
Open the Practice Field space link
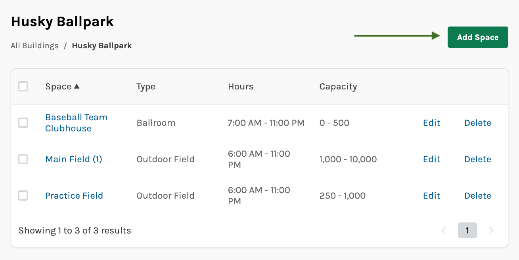click(x=74, y=195)
